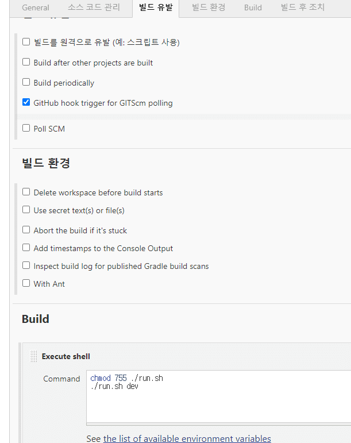Open the list of available environment variables link
Image resolution: width=351 pixels, height=443 pixels.
coord(187,438)
